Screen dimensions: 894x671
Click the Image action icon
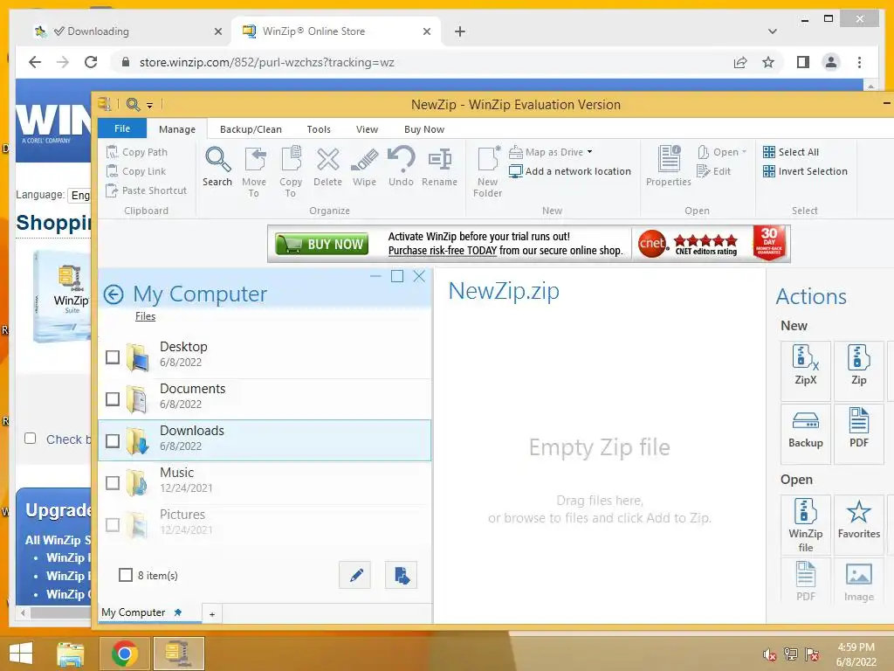[859, 581]
